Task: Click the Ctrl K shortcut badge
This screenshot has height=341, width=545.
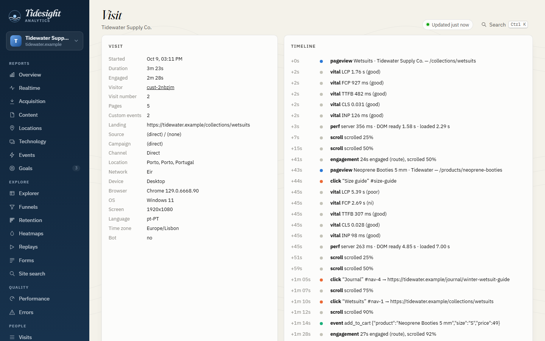Action: [x=518, y=24]
